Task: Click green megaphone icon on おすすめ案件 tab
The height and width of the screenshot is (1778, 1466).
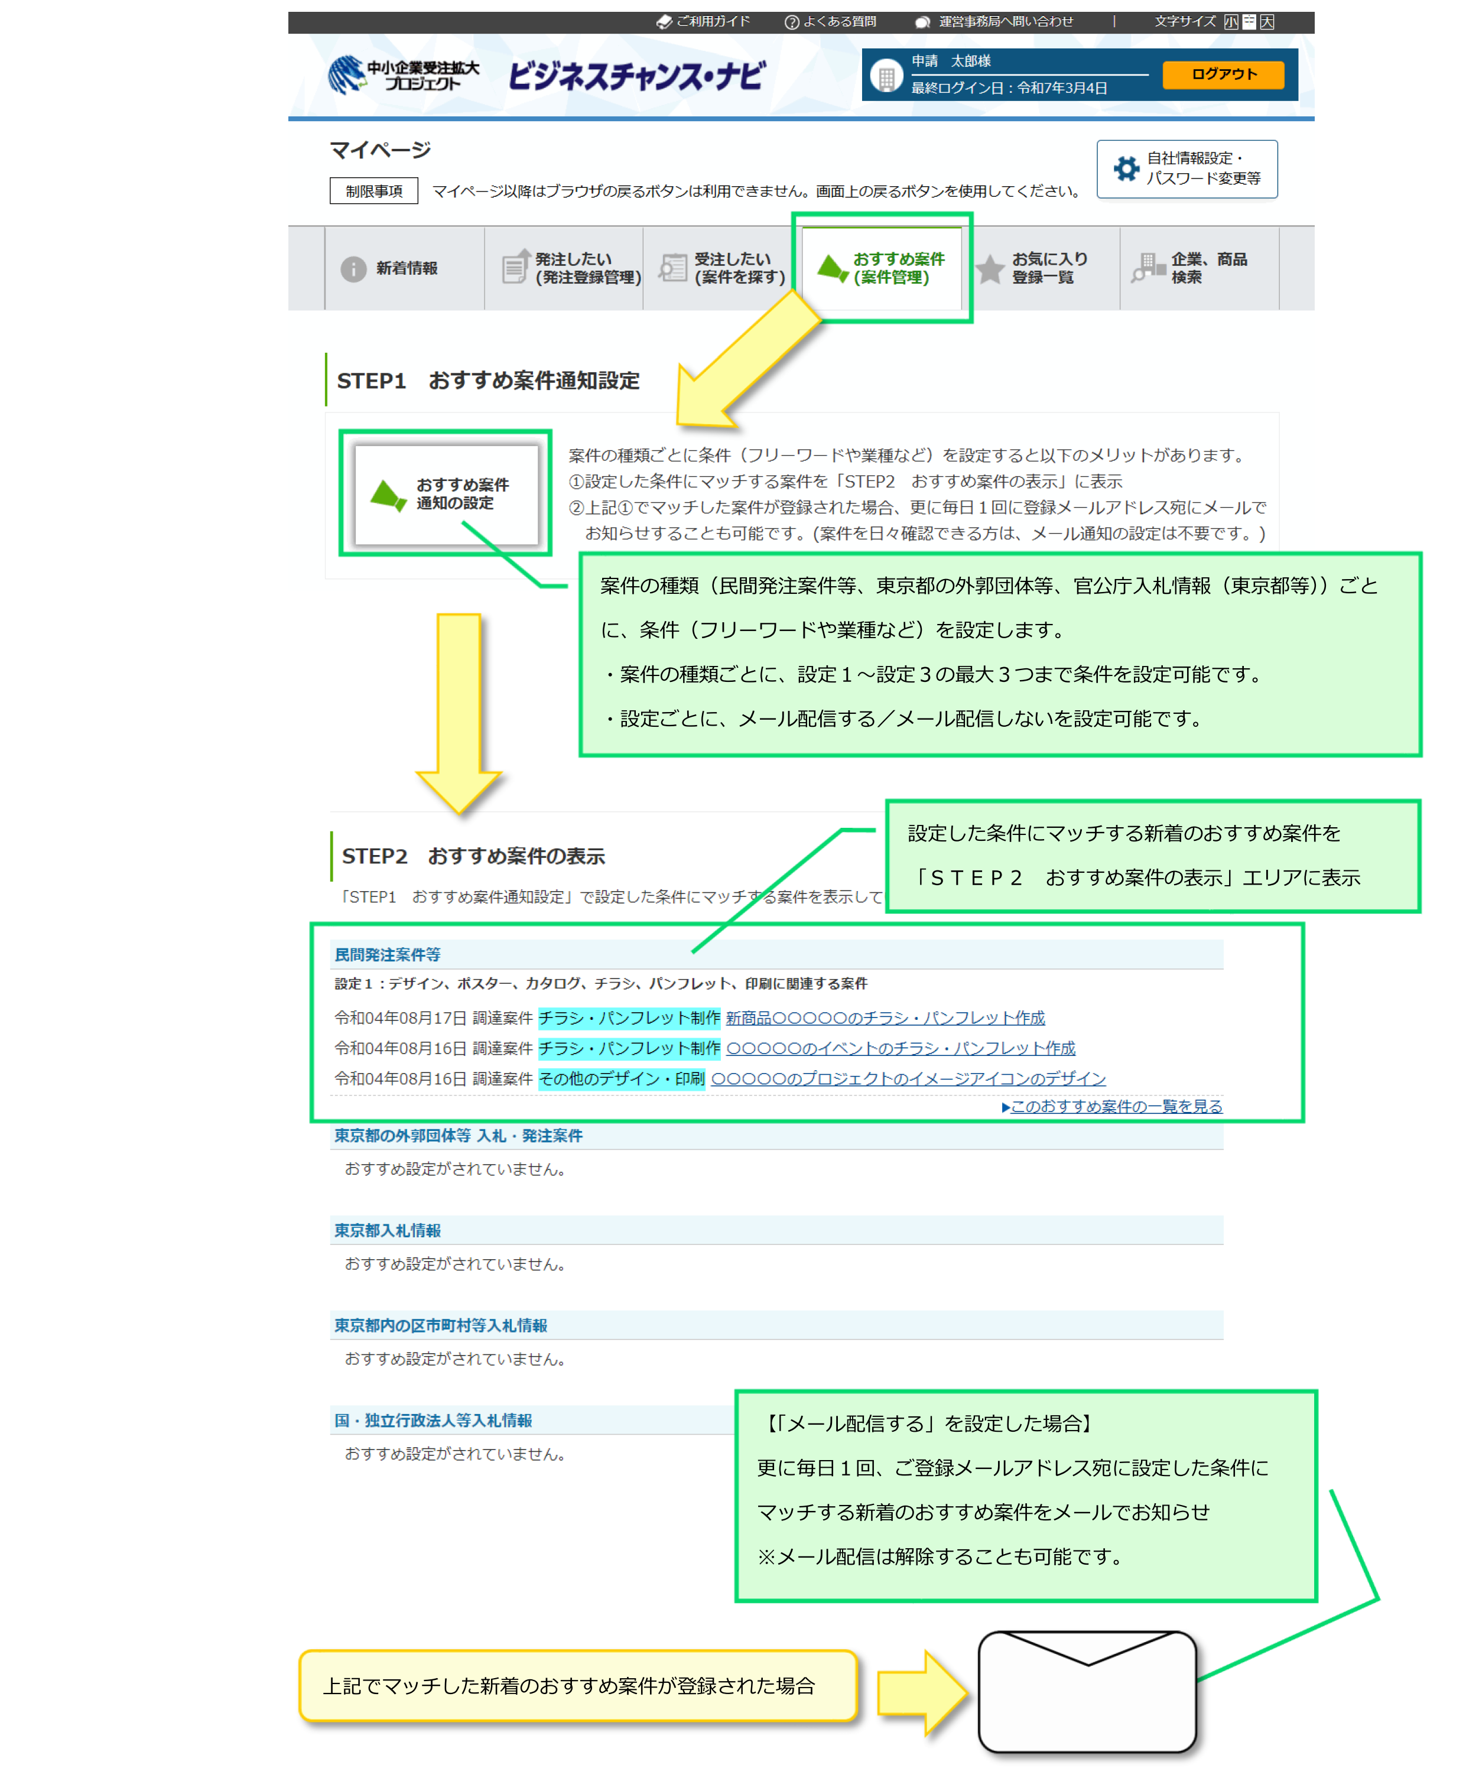Action: point(833,268)
